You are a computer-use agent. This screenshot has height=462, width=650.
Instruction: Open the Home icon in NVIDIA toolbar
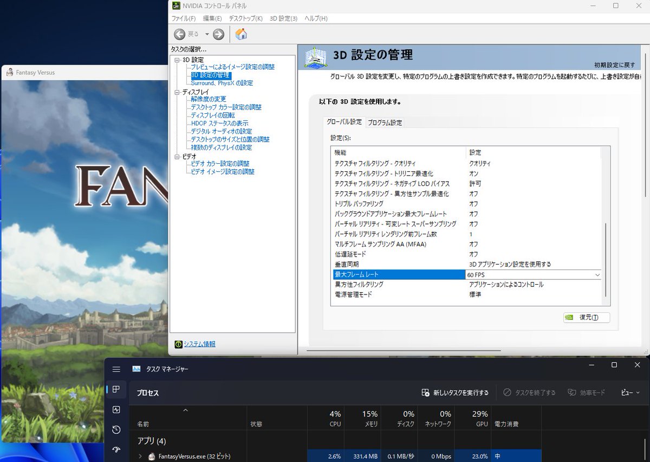click(241, 34)
